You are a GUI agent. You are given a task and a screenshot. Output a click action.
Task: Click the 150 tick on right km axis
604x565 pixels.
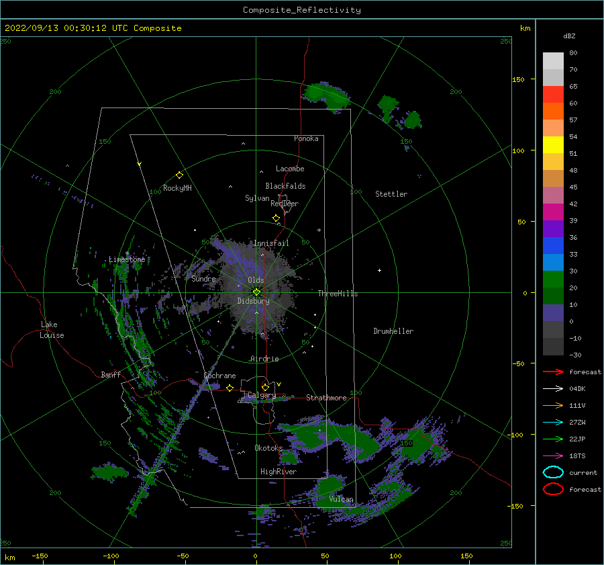[518, 79]
